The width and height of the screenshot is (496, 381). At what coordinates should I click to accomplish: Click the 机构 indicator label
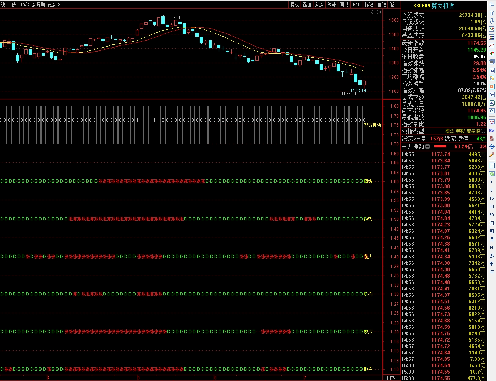click(368, 294)
